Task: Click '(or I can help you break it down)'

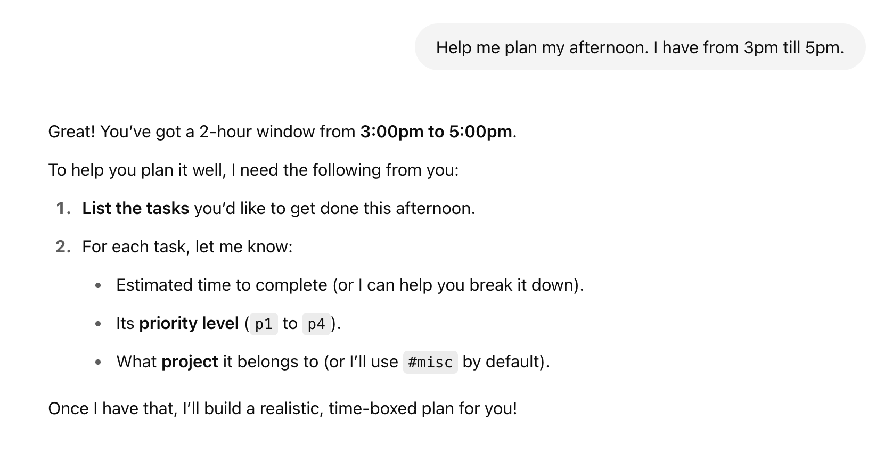Action: pos(458,285)
